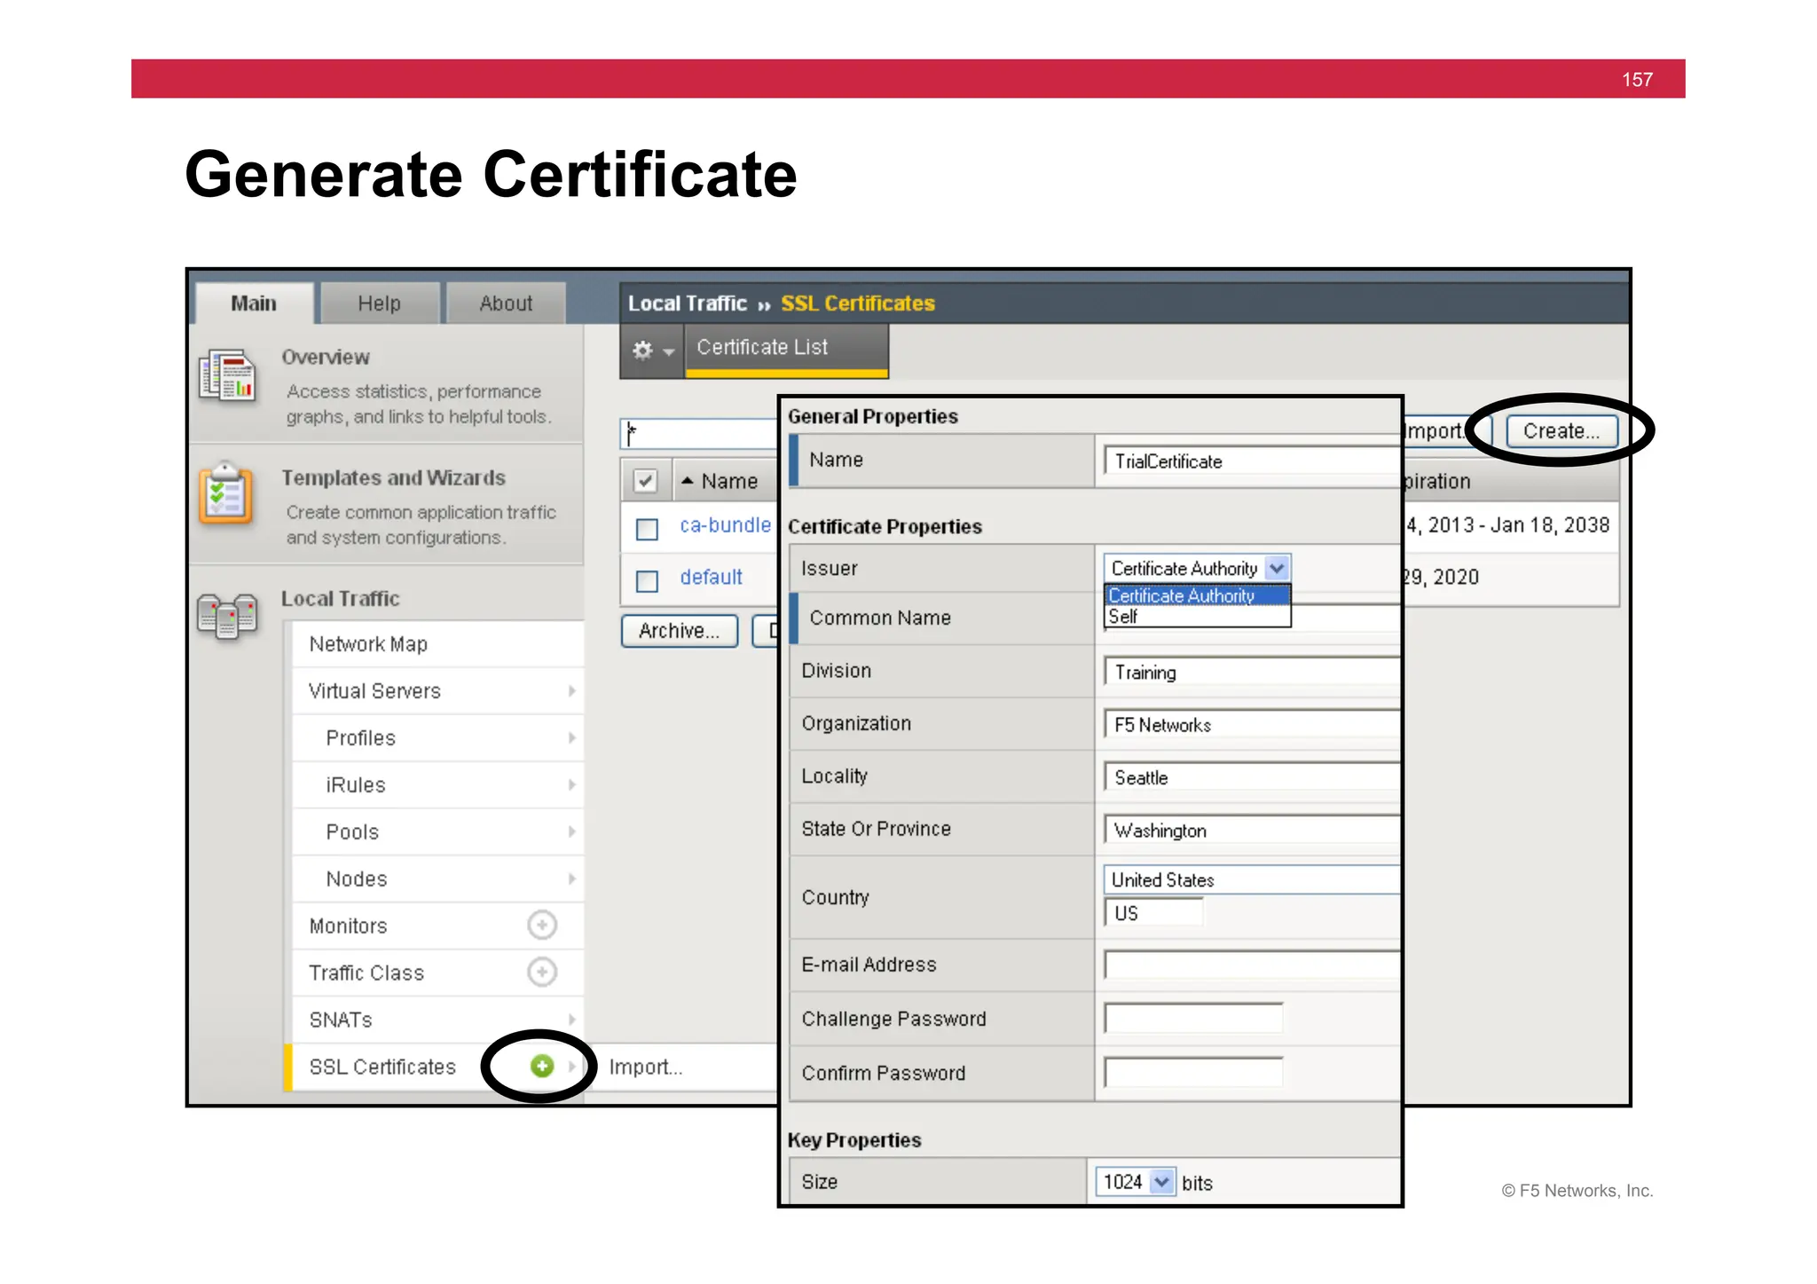Click the E-mail Address input field

[x=1252, y=965]
